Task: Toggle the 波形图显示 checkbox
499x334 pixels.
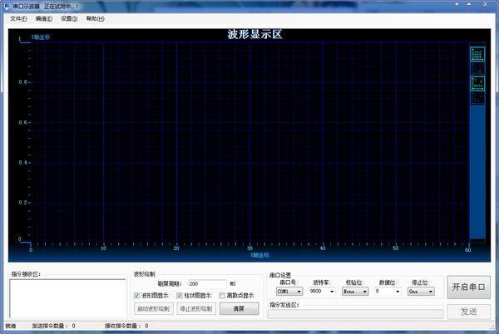Action: pos(137,296)
